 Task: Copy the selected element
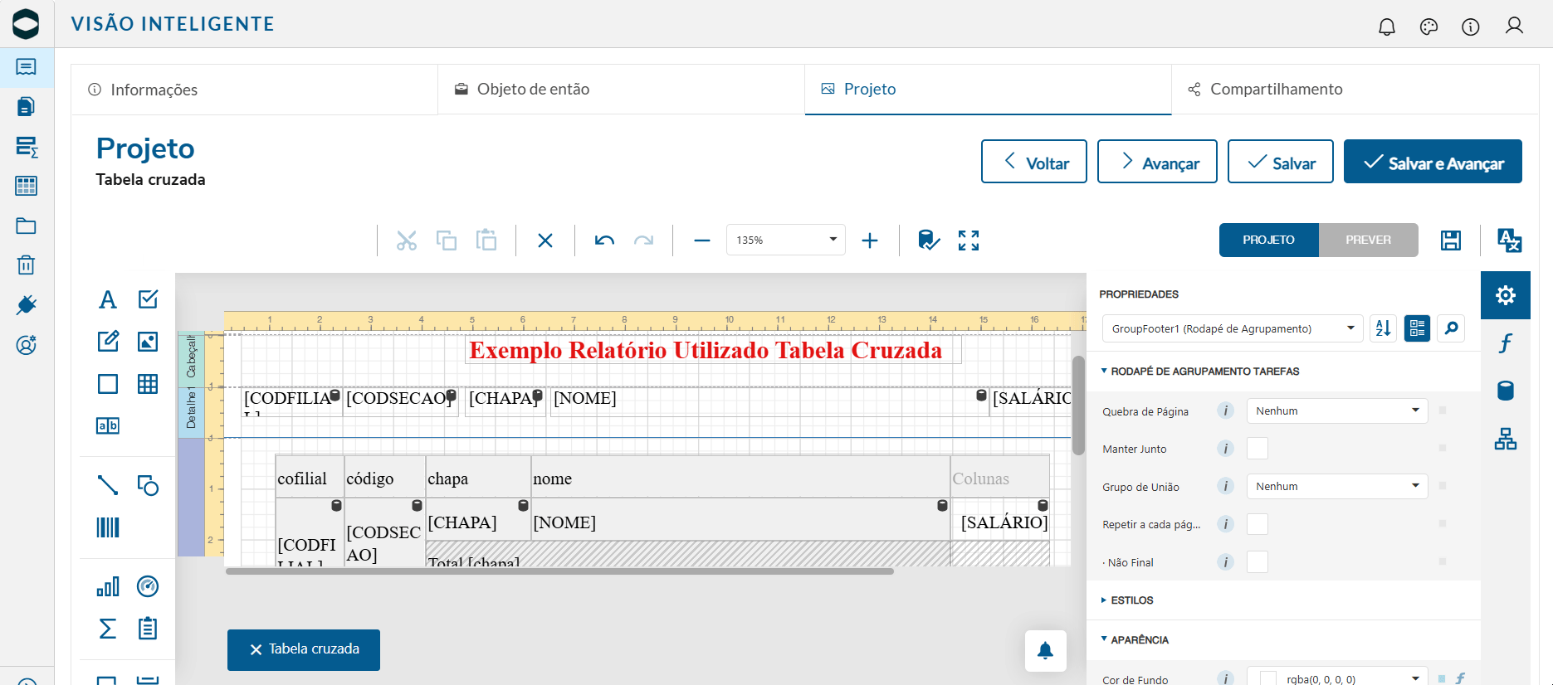point(447,240)
